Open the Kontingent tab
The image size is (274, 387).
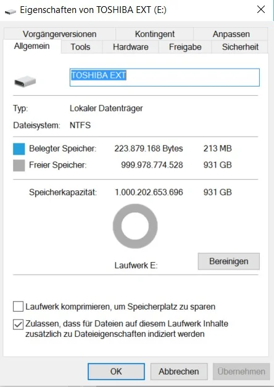[155, 34]
